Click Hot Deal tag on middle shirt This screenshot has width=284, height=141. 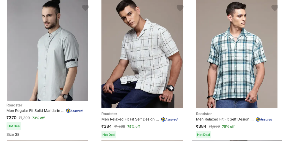[x=109, y=135]
